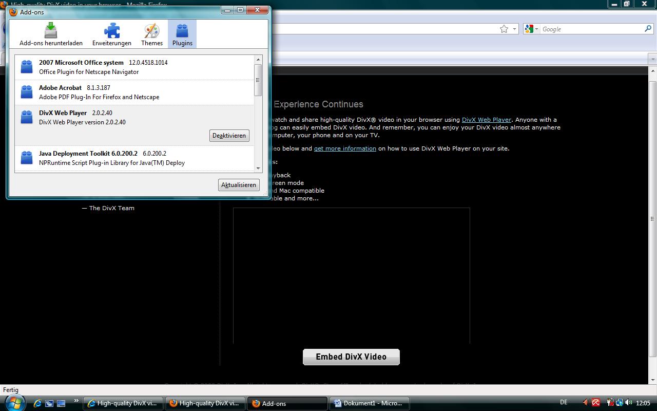Screen dimensions: 657x411
Task: Click the embedded DivX video player area
Action: tap(352, 275)
